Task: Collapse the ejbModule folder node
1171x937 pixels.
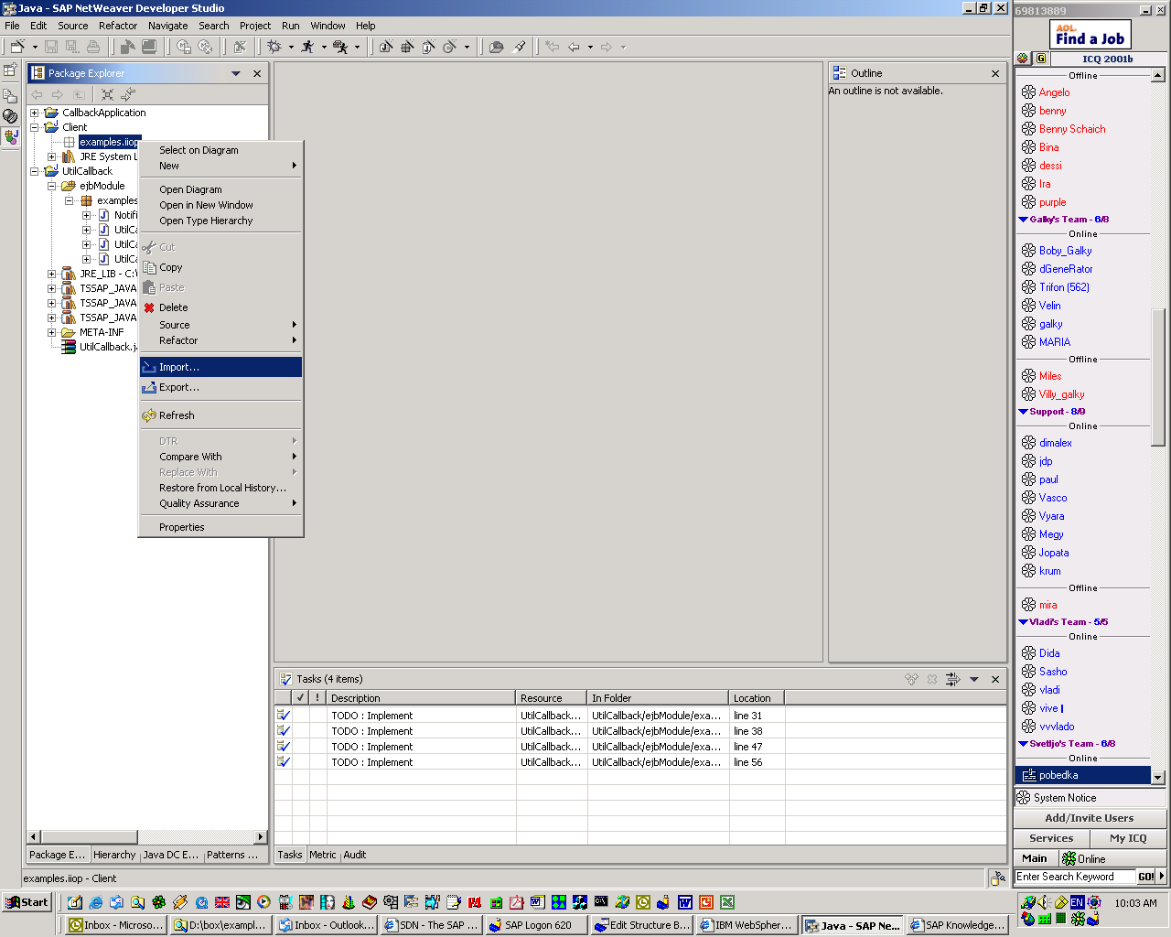Action: click(x=52, y=186)
